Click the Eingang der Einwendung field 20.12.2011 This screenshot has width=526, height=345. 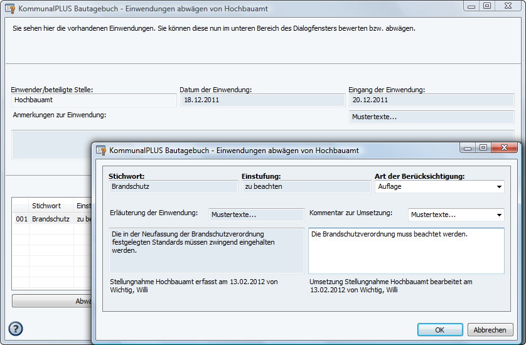431,100
